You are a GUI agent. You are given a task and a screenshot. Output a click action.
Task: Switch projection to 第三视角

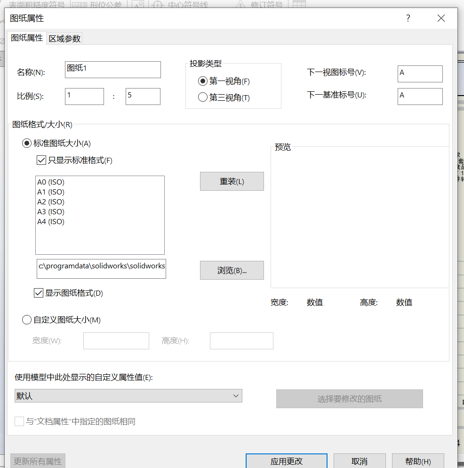click(202, 97)
